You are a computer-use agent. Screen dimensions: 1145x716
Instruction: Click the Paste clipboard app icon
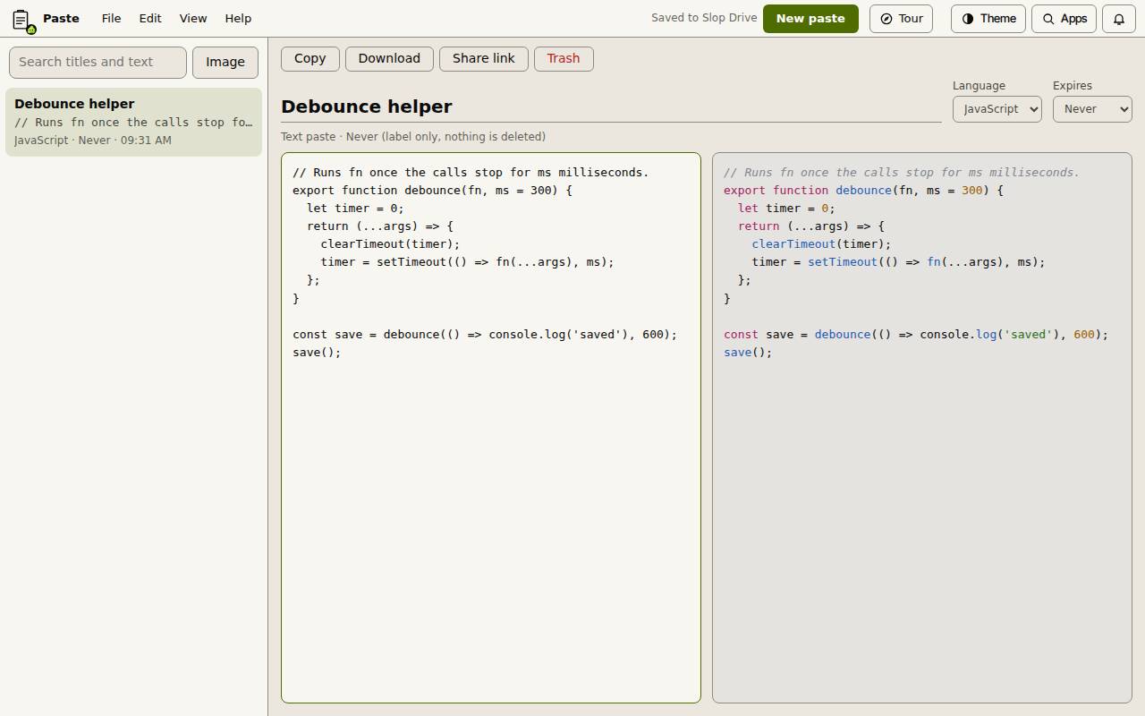tap(23, 20)
